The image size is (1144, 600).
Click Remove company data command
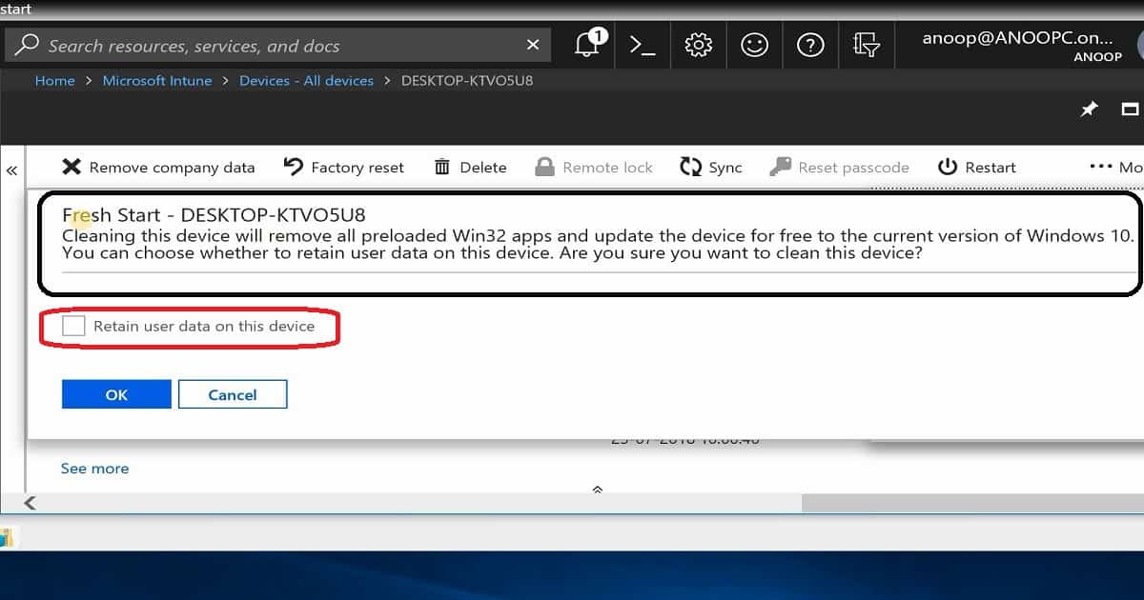tap(158, 168)
